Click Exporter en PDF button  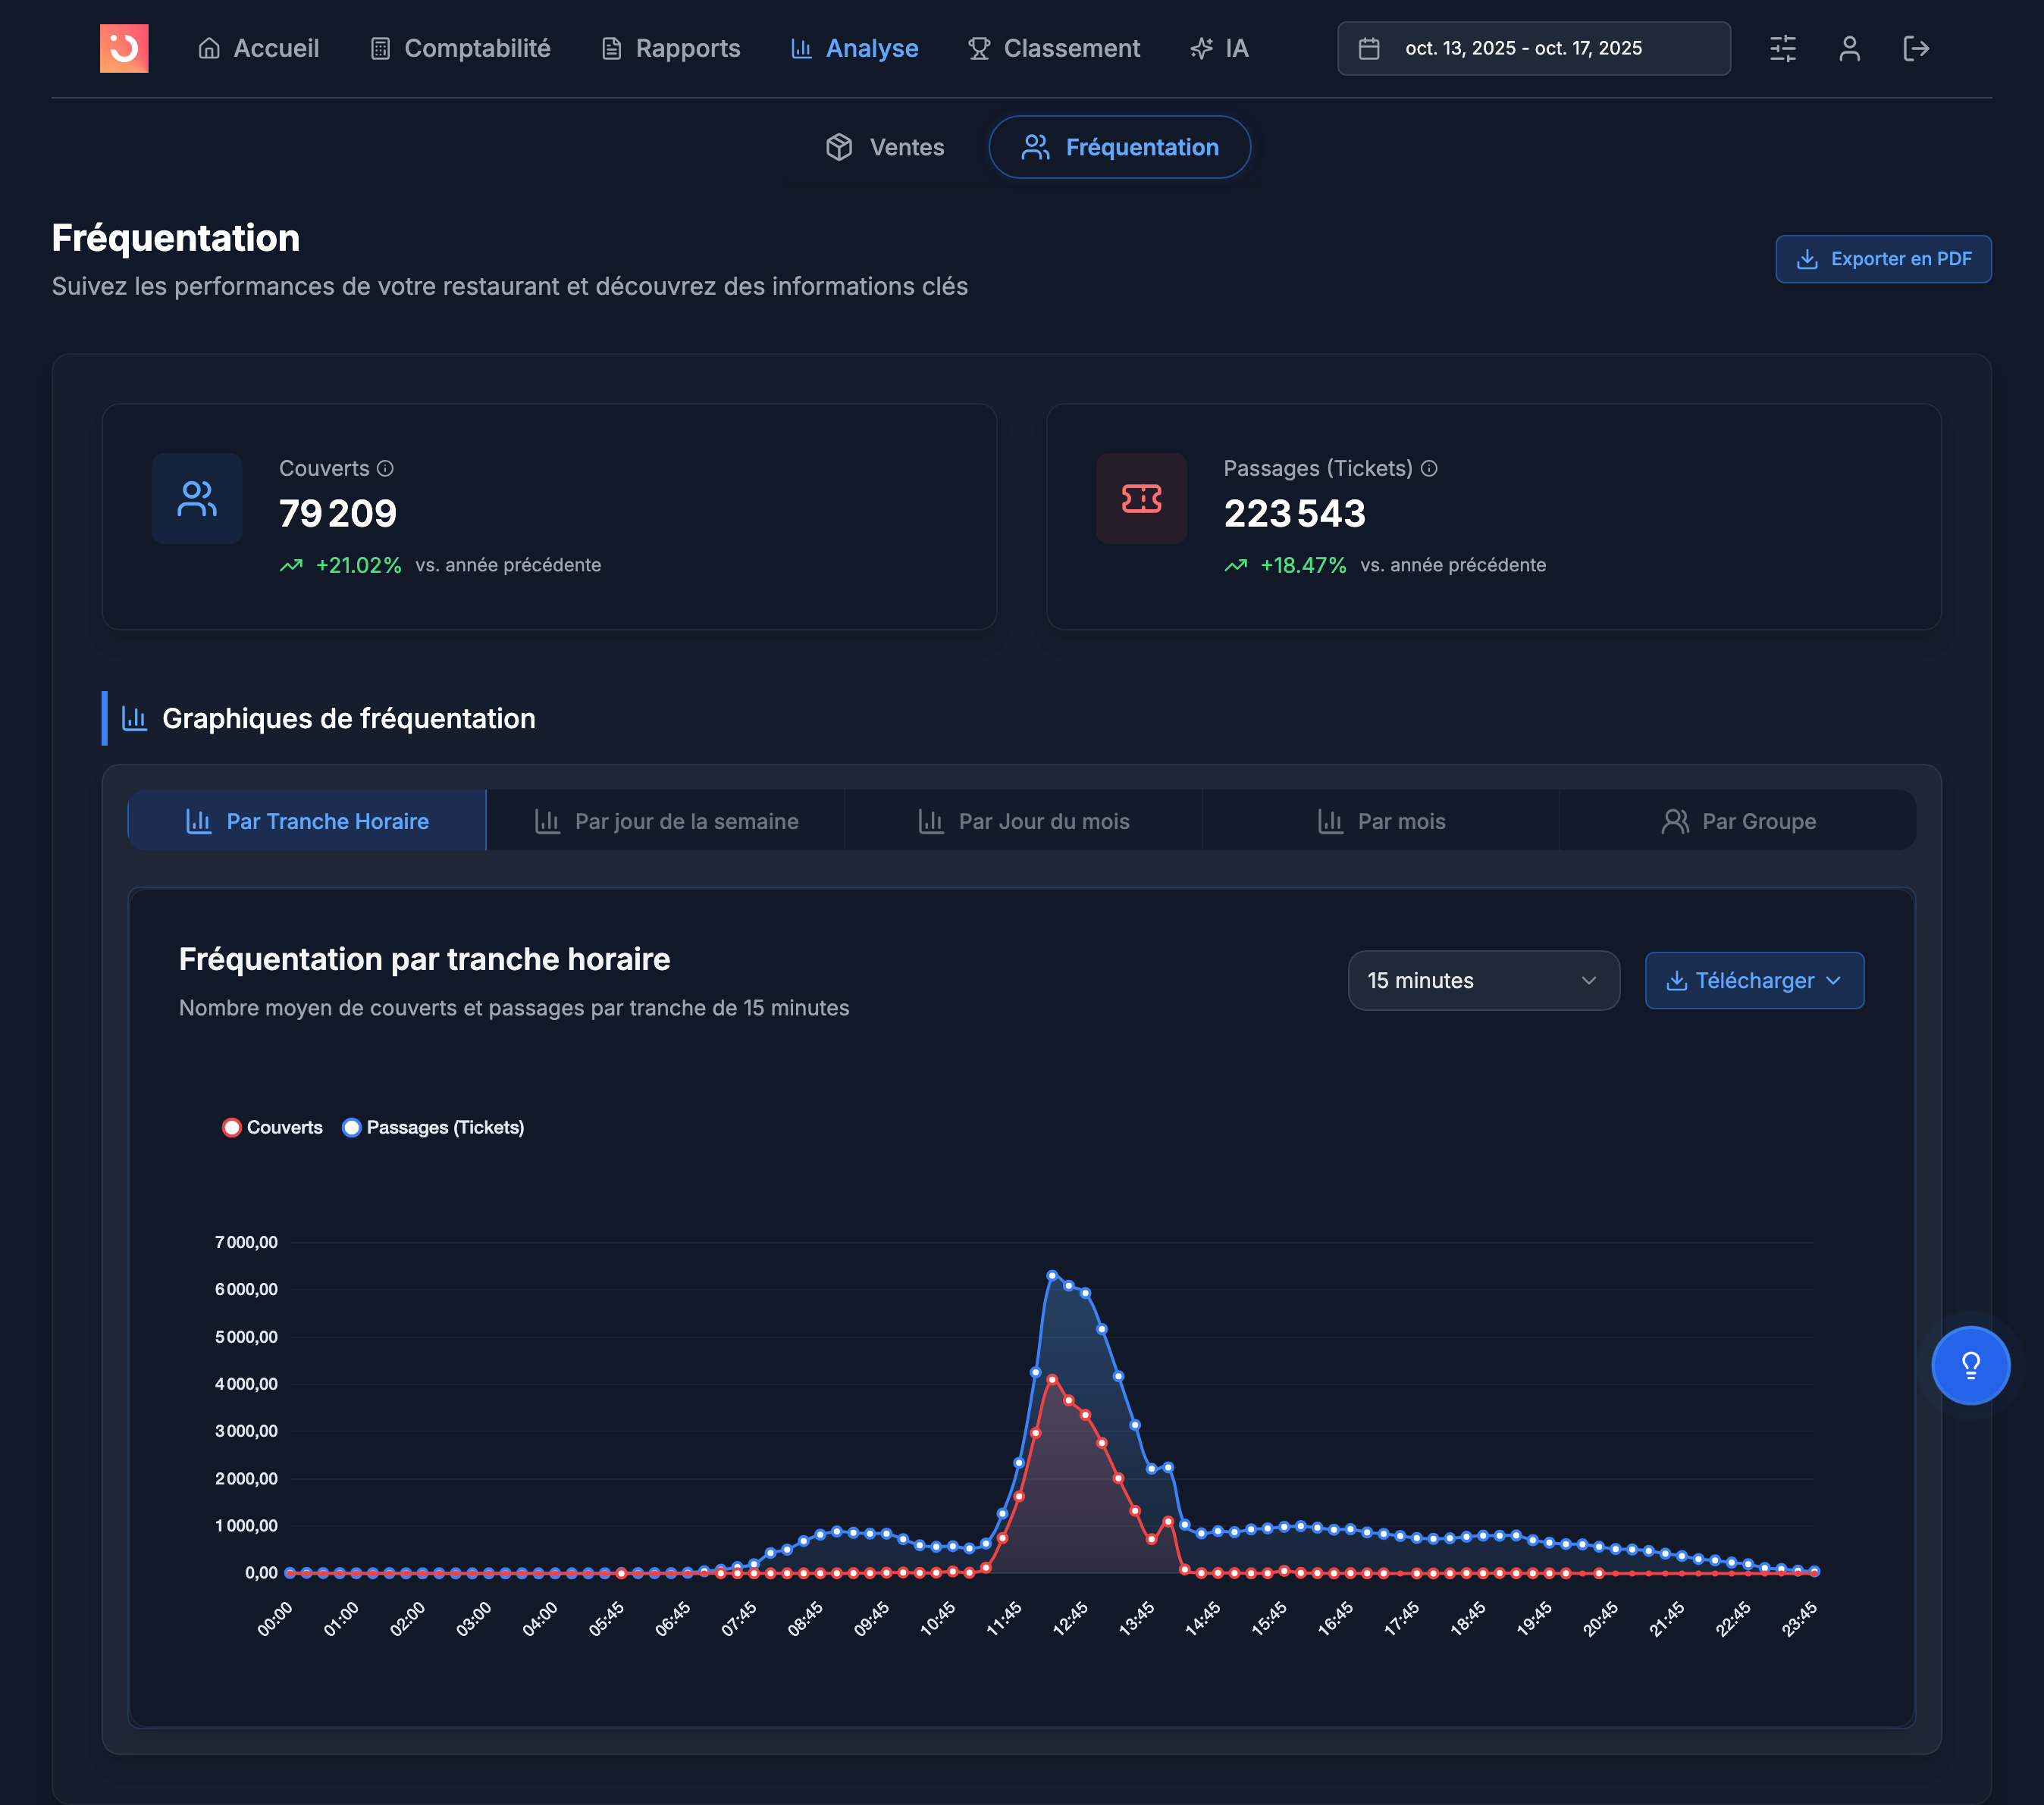point(1883,259)
